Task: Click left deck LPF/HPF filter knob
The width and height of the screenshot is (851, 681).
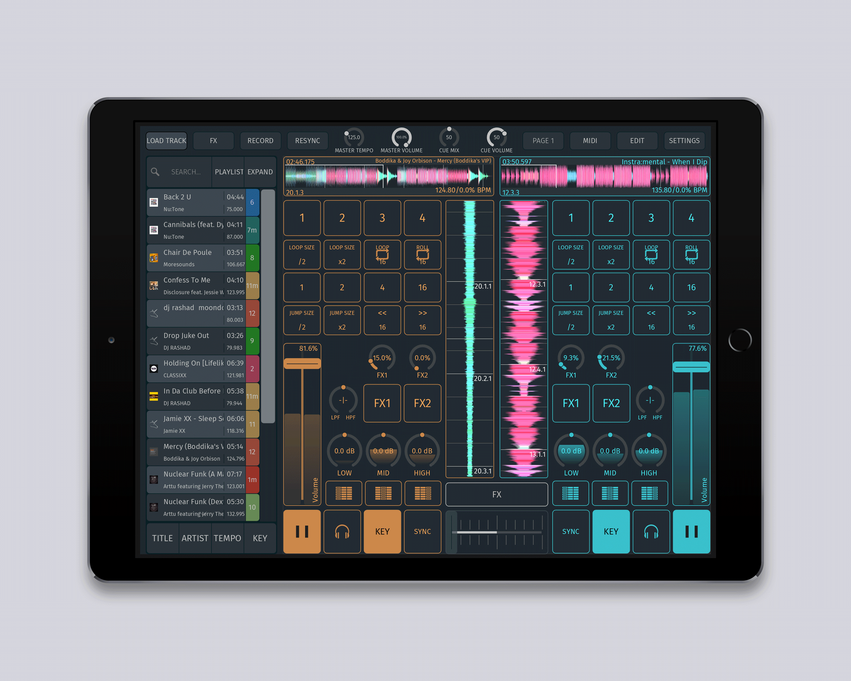Action: click(343, 400)
